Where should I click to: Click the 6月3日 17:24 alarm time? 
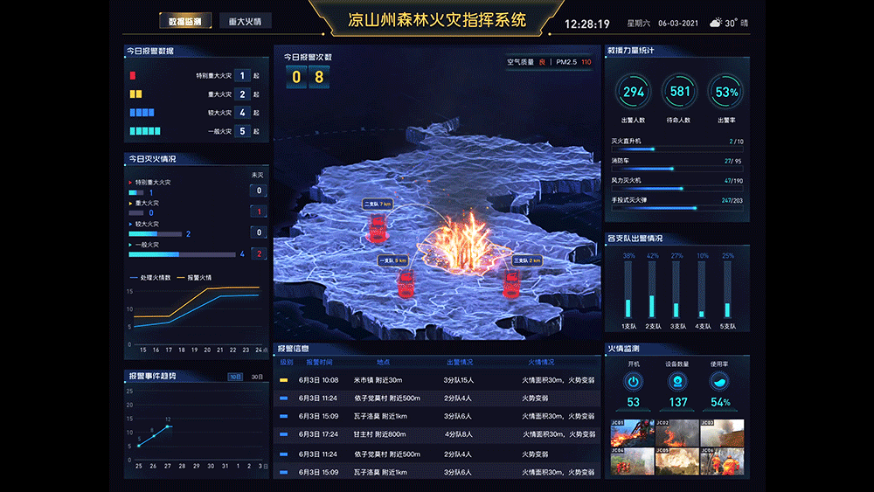coord(318,434)
